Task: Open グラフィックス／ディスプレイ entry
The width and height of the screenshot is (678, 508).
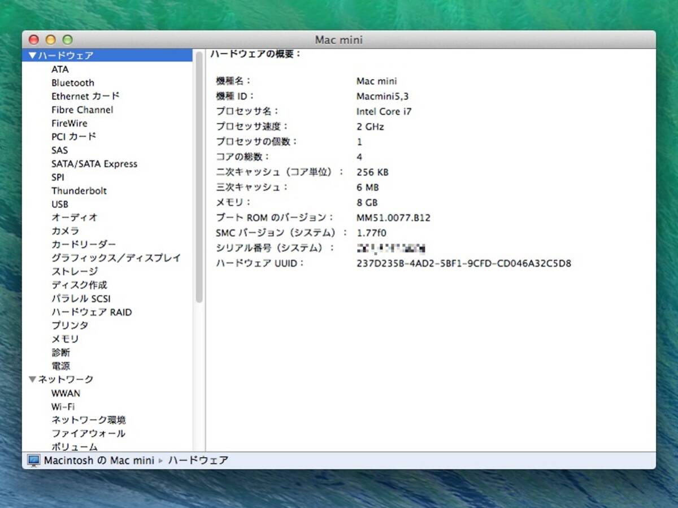Action: tap(116, 258)
